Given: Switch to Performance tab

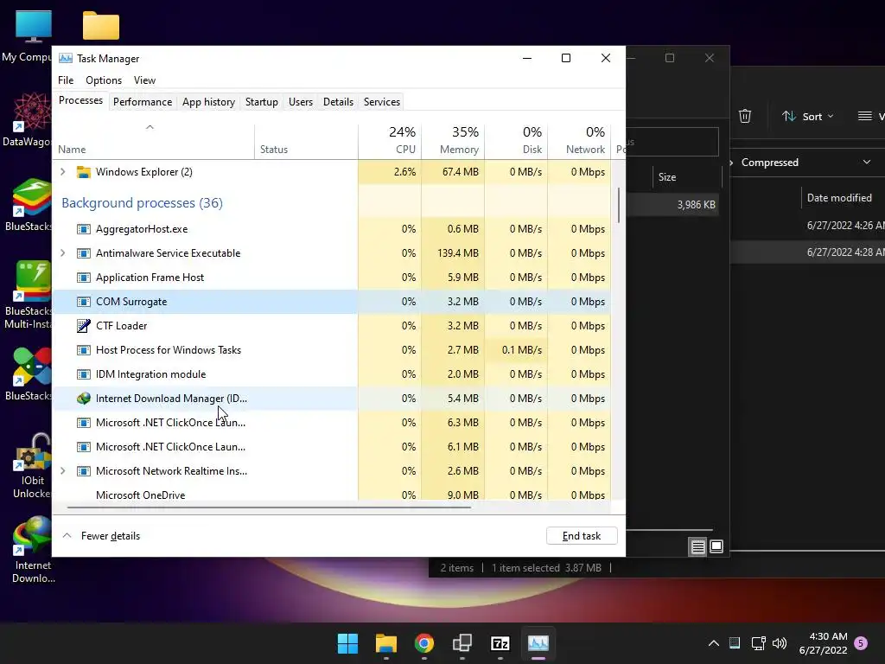Looking at the screenshot, I should [x=143, y=102].
